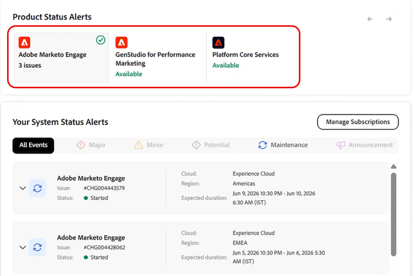Click the Platform Core Services logo icon

[219, 43]
